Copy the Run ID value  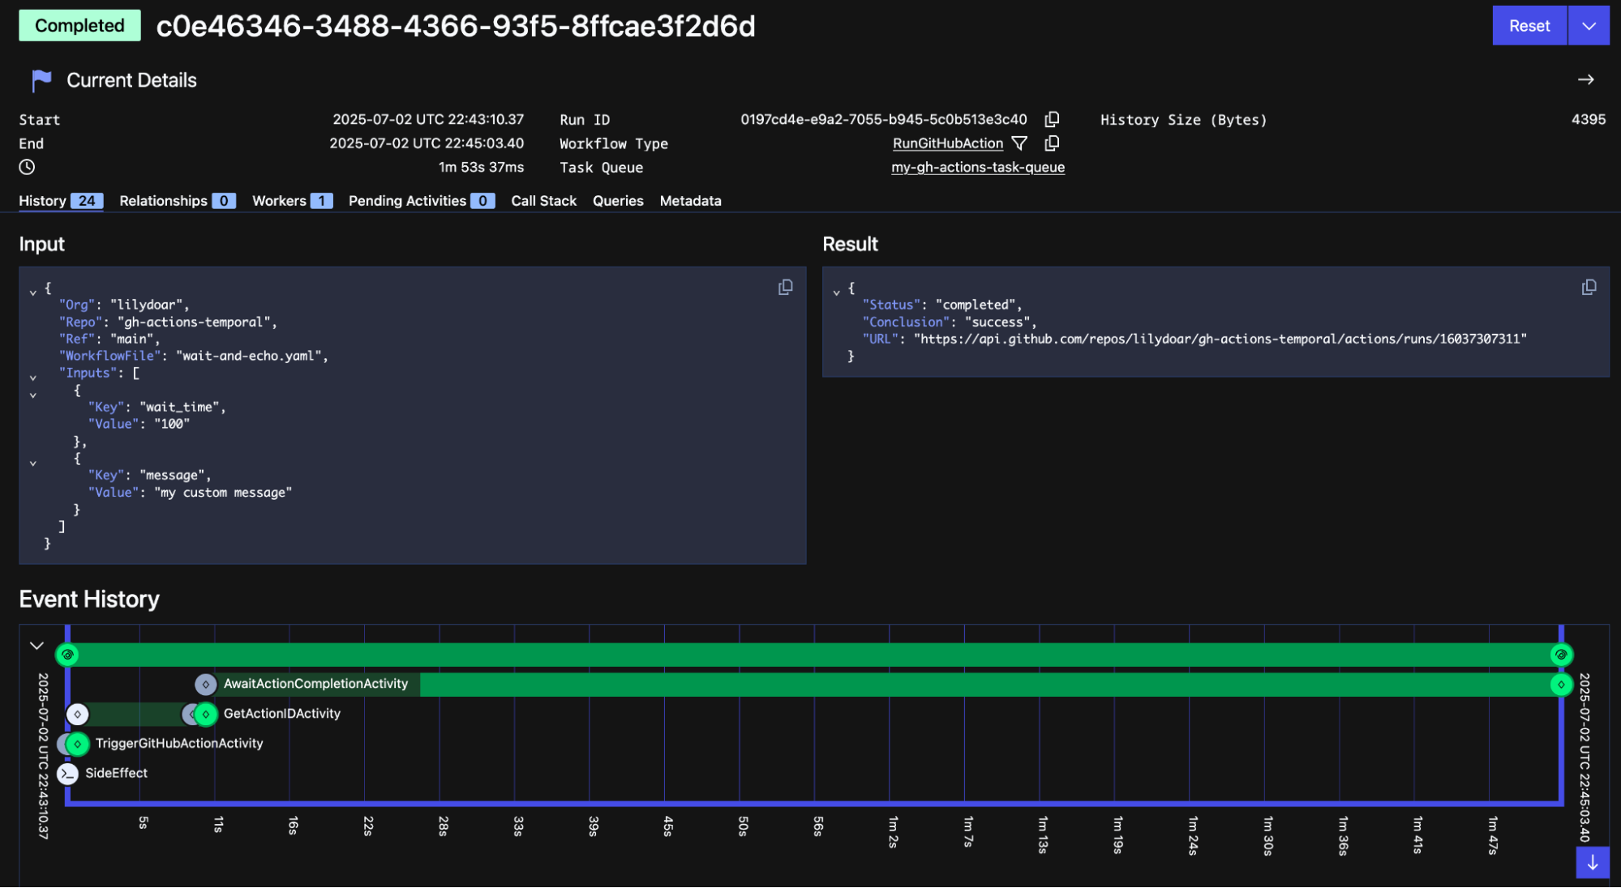pyautogui.click(x=1052, y=119)
